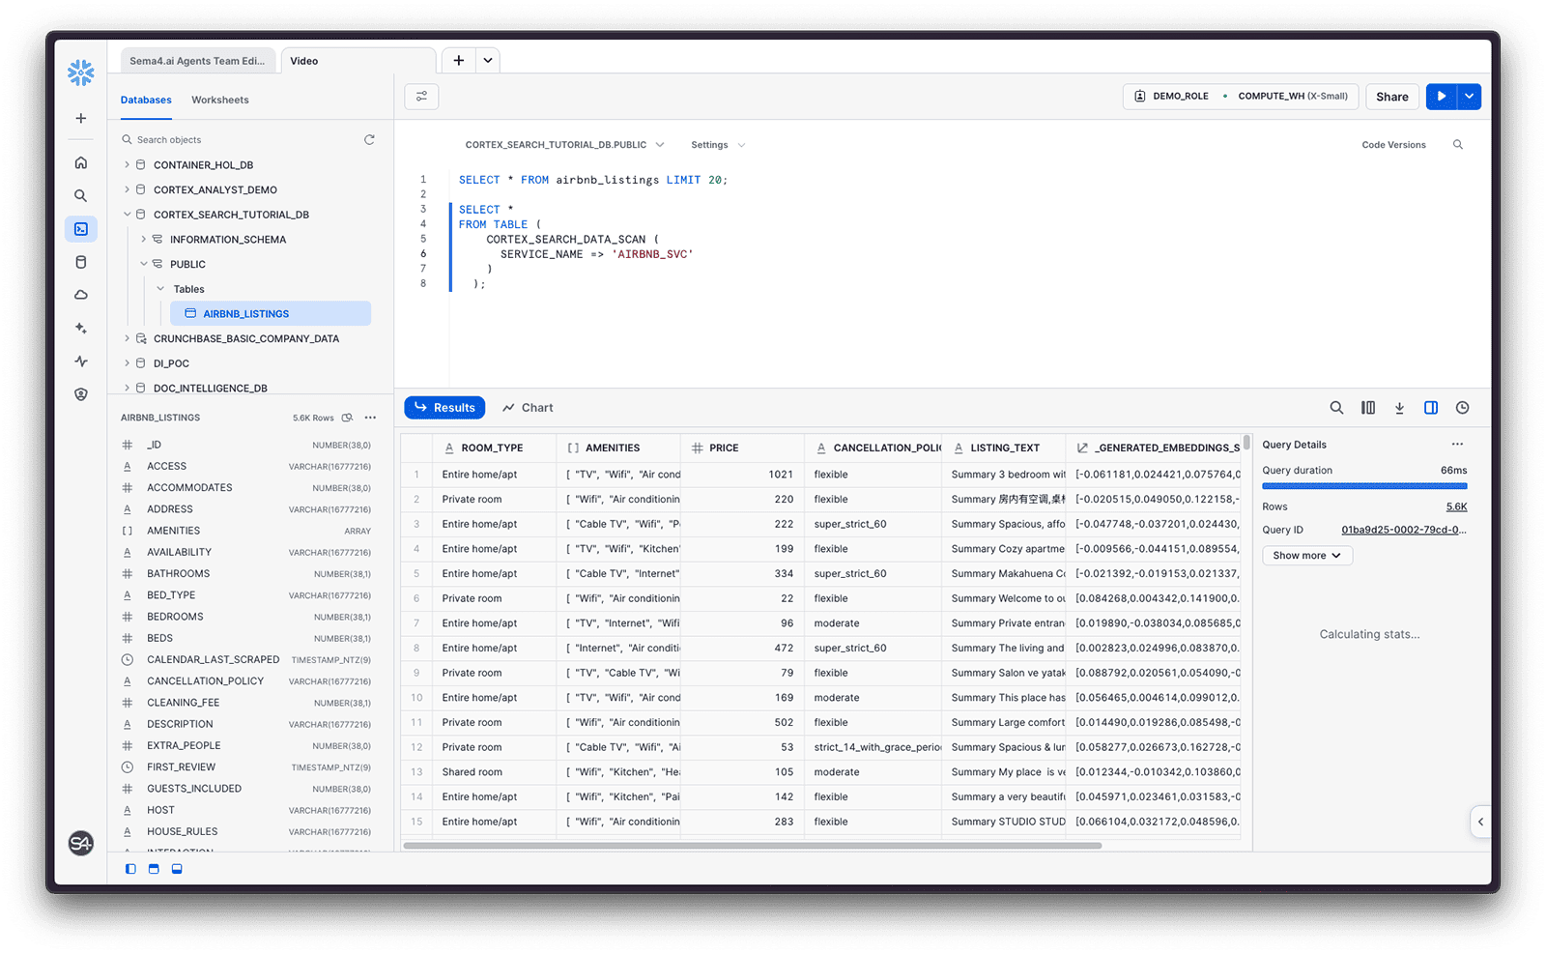This screenshot has width=1546, height=954.
Task: Refresh the database object tree
Action: point(370,139)
